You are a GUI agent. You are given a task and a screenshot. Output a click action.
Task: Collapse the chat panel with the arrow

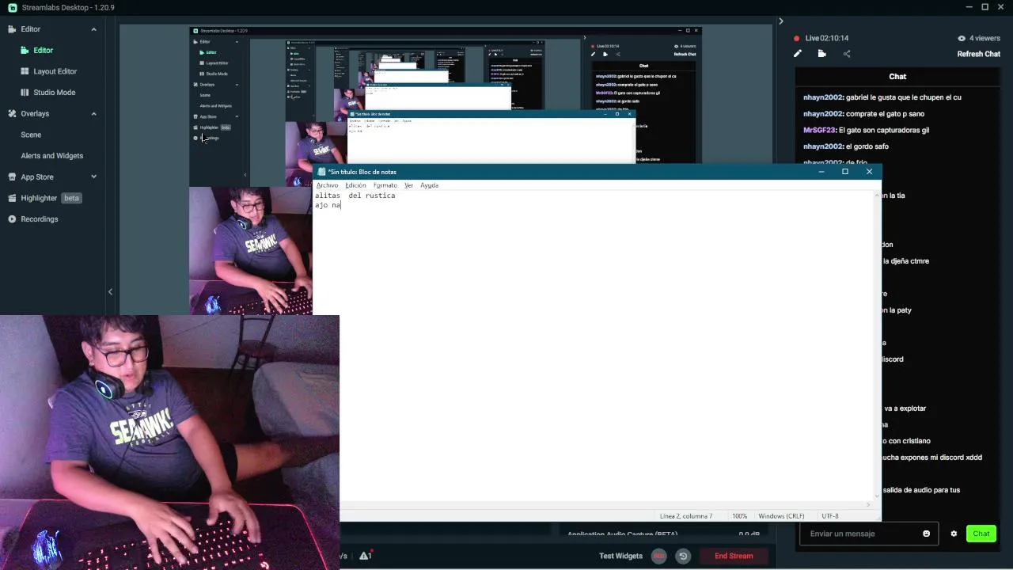[x=780, y=21]
